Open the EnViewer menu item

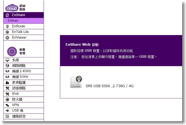point(24,37)
